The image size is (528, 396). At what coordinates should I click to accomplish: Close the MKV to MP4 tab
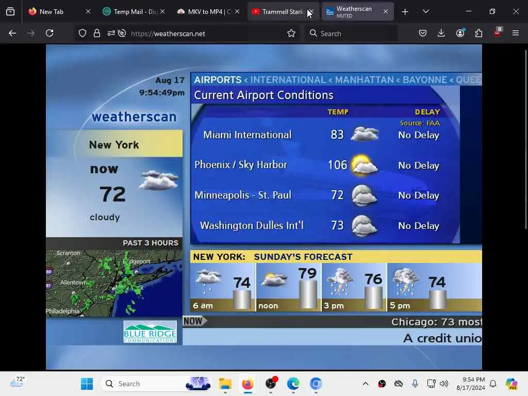(237, 11)
